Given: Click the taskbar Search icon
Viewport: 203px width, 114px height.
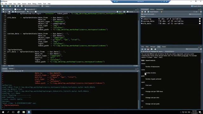Looking at the screenshot, I should tap(8, 112).
